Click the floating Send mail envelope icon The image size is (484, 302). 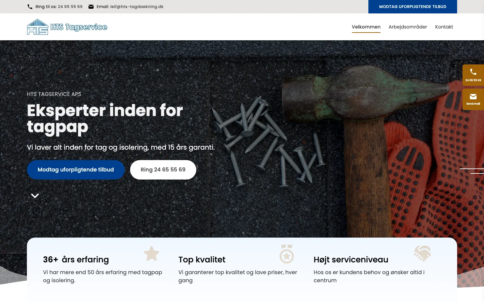(473, 97)
